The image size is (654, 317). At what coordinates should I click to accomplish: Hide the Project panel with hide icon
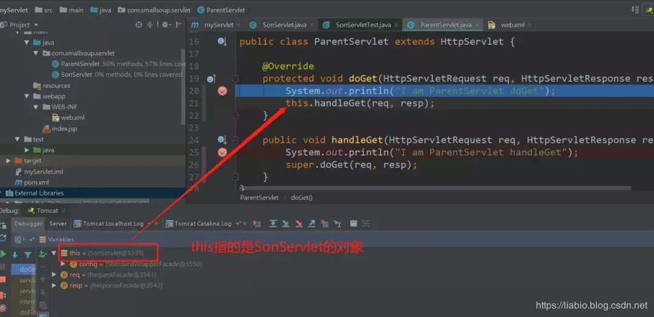pyautogui.click(x=179, y=25)
